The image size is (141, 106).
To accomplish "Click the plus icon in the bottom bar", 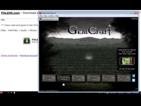I will point(11,93).
